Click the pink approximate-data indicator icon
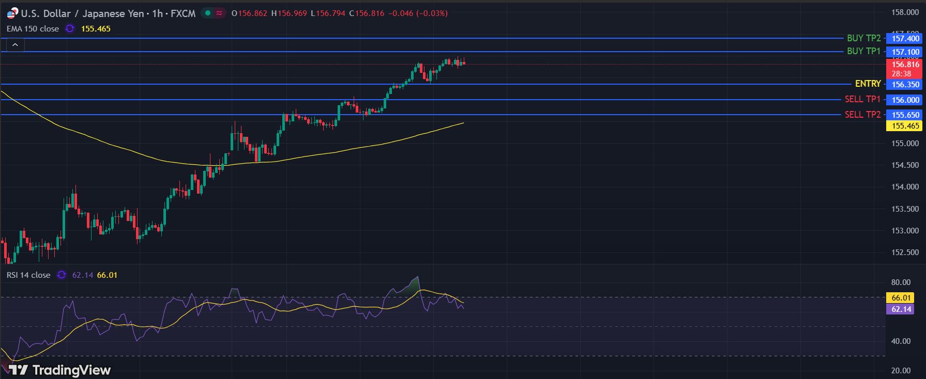926x379 pixels. [220, 13]
